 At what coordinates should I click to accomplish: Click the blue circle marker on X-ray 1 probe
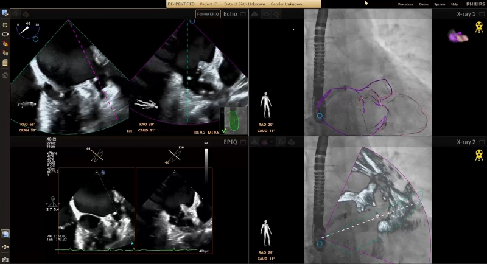[320, 116]
